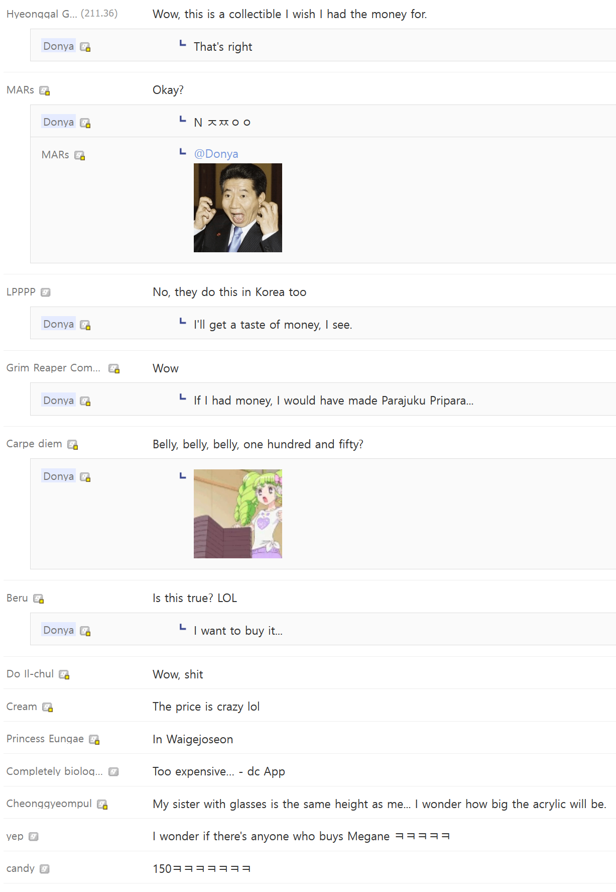Viewport: 616px width, 892px height.
Task: Open gallog icon beside MARs @Donya reply
Action: pos(80,156)
